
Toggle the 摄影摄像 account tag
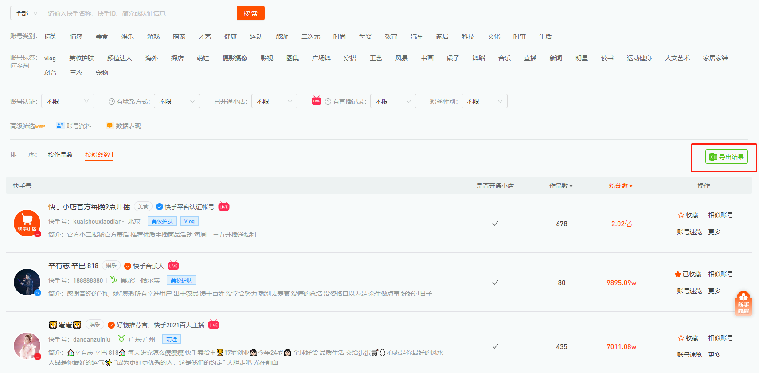(235, 58)
